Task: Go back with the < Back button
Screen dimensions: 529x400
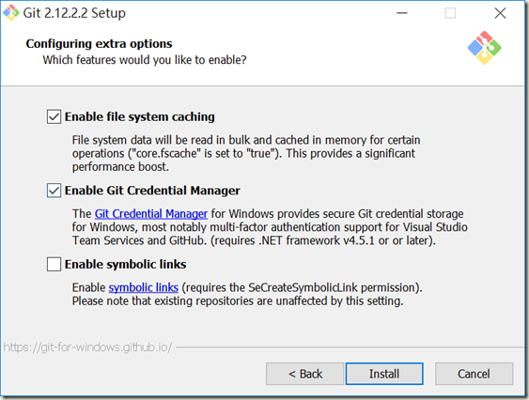Action: [x=304, y=374]
